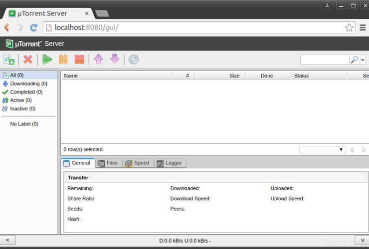The image size is (369, 249).
Task: Open the Chrome menu hamburger button
Action: click(363, 27)
